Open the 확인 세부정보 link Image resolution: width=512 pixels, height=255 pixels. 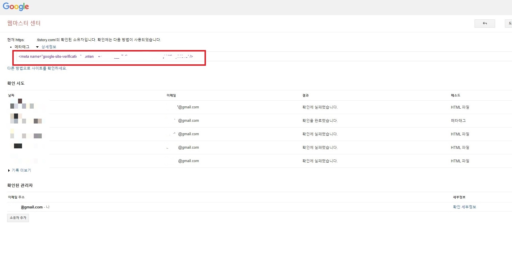pos(465,207)
